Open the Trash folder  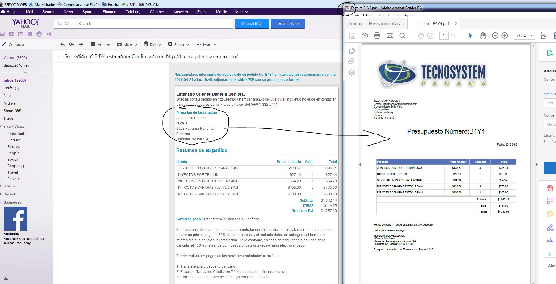pyautogui.click(x=8, y=118)
